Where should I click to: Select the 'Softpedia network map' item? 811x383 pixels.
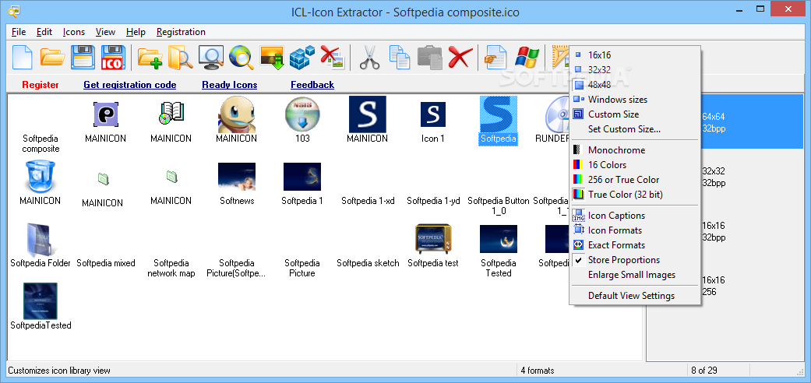[171, 269]
